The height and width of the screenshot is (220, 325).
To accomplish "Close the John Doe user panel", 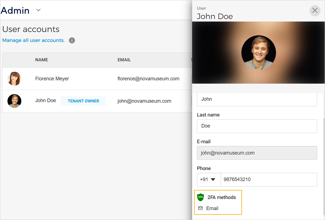I will coord(315,11).
